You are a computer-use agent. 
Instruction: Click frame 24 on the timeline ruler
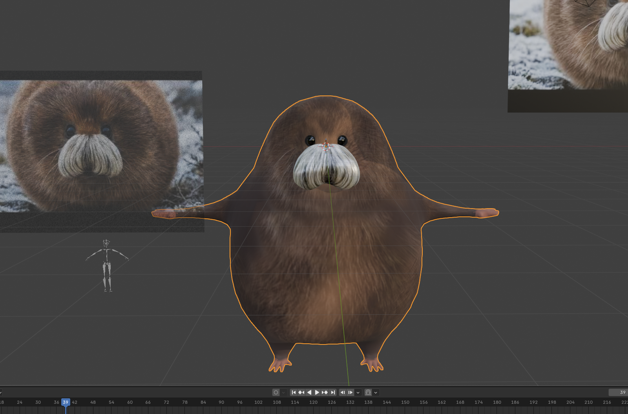coord(20,402)
